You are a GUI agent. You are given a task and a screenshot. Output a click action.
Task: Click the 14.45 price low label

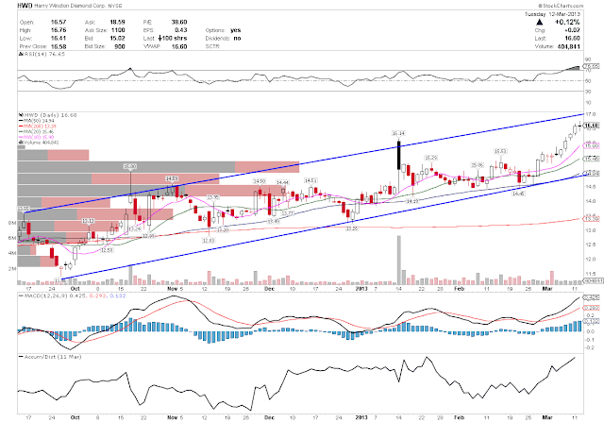518,194
